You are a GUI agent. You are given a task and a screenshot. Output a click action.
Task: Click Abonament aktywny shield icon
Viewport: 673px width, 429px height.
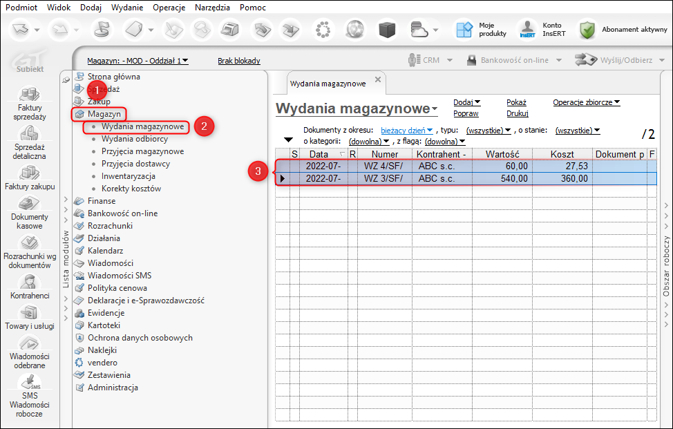[587, 30]
